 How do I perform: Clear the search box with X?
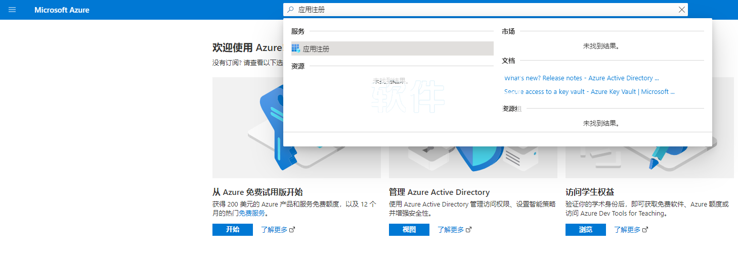point(681,10)
